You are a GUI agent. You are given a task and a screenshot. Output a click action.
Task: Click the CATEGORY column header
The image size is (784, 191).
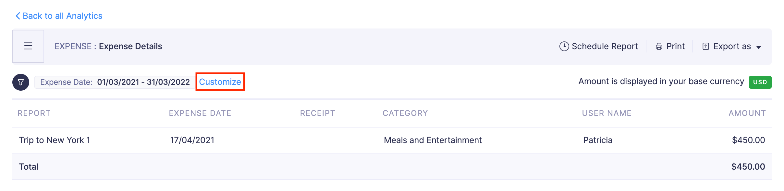point(405,113)
